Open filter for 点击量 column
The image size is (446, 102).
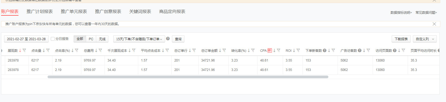point(48,50)
